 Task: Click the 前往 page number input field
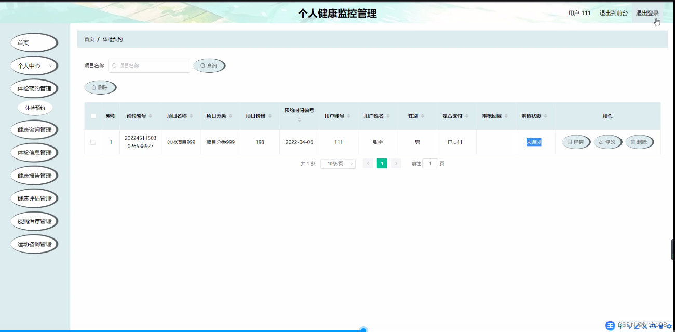point(430,163)
